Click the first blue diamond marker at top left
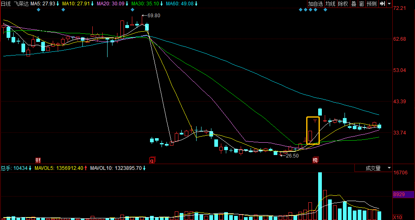The height and width of the screenshot is (220, 415). point(38,10)
